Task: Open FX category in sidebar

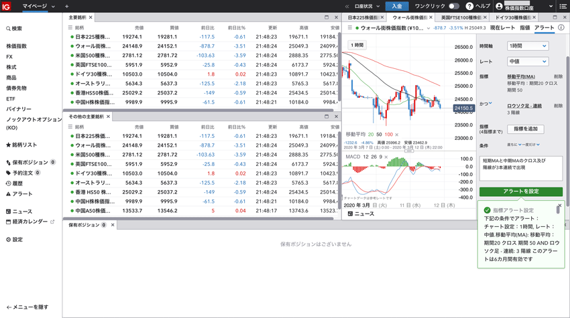Action: (x=9, y=57)
